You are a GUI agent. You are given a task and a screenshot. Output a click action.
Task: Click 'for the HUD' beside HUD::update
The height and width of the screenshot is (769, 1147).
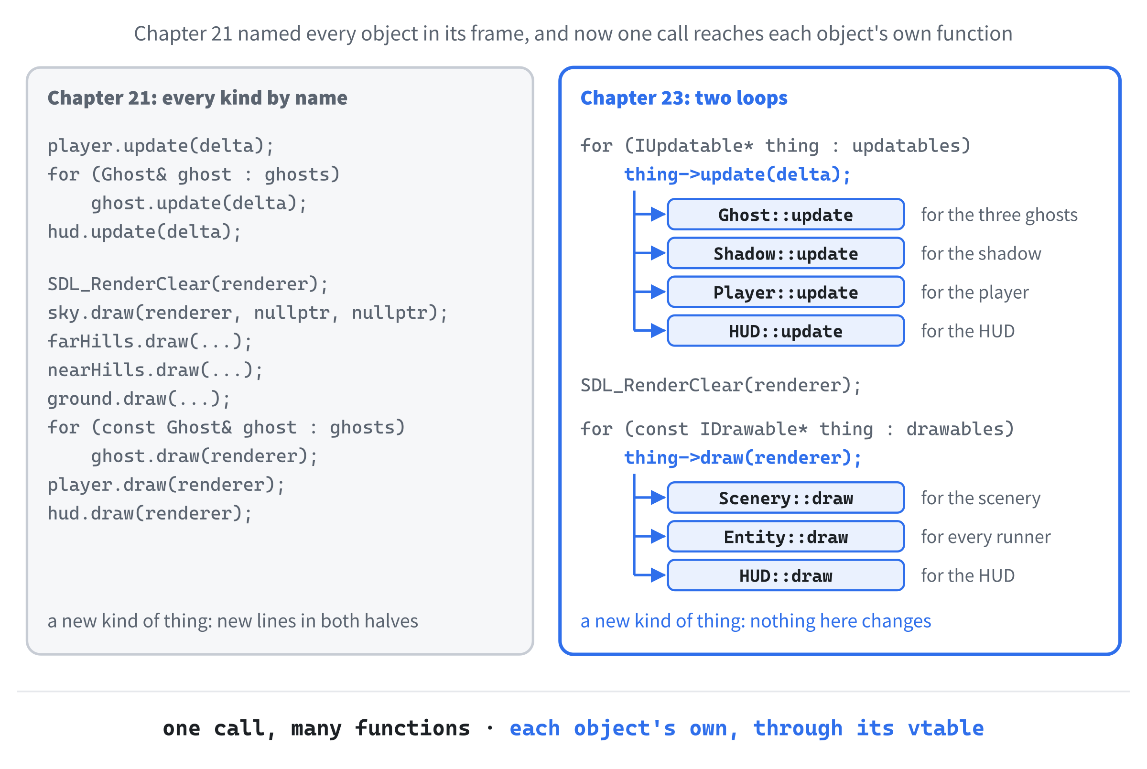point(967,331)
